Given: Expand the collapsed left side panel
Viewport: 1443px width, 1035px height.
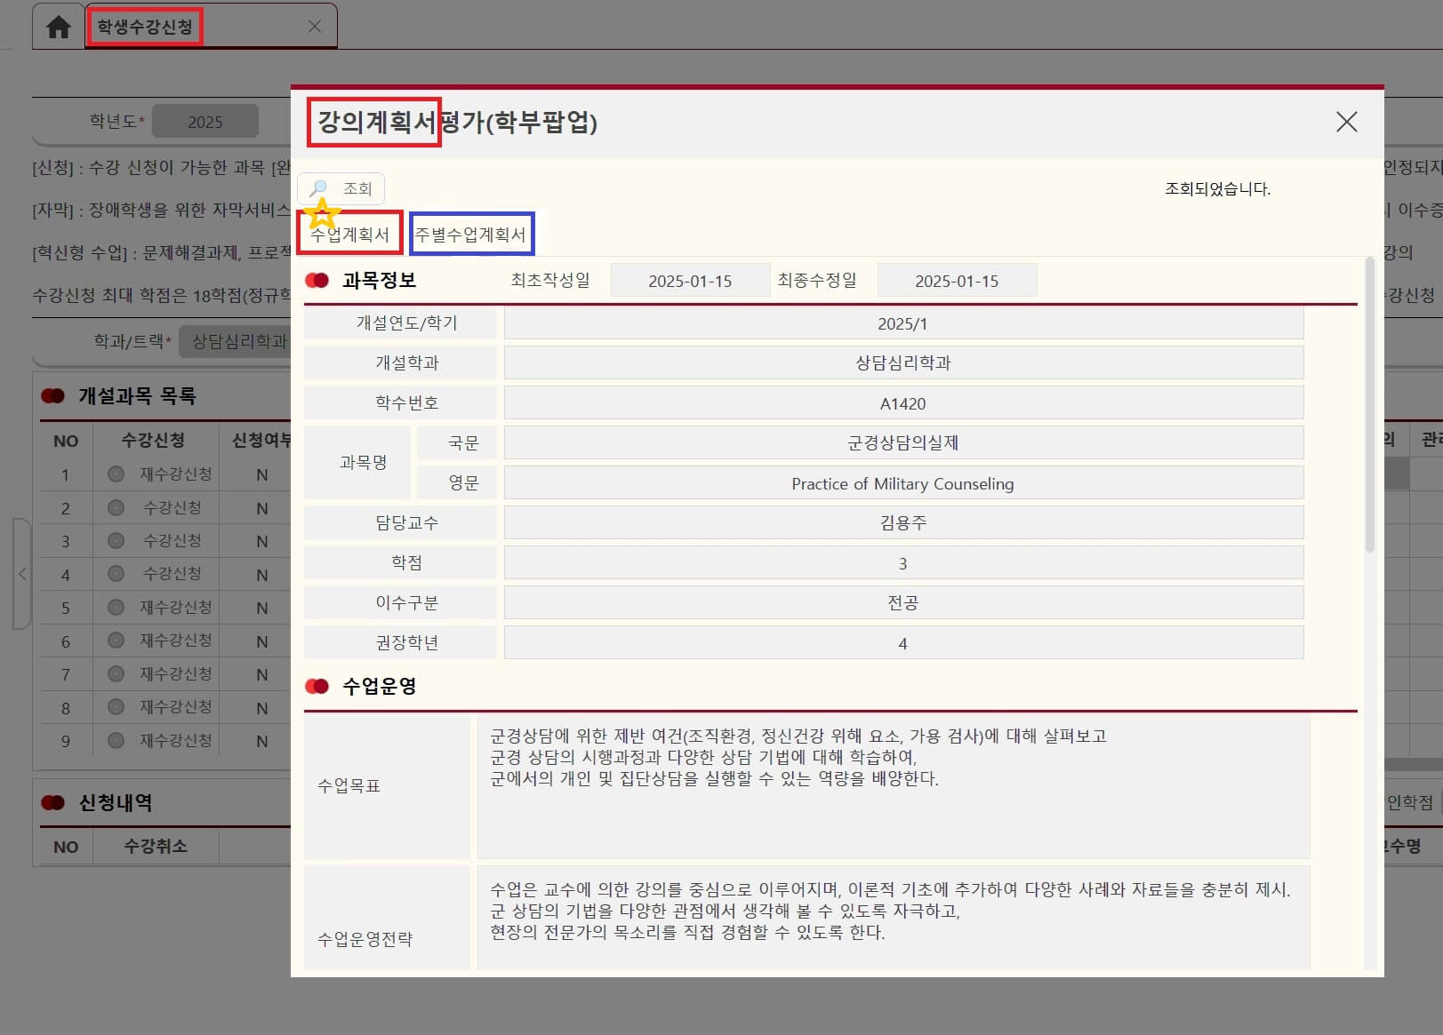Looking at the screenshot, I should pos(22,574).
